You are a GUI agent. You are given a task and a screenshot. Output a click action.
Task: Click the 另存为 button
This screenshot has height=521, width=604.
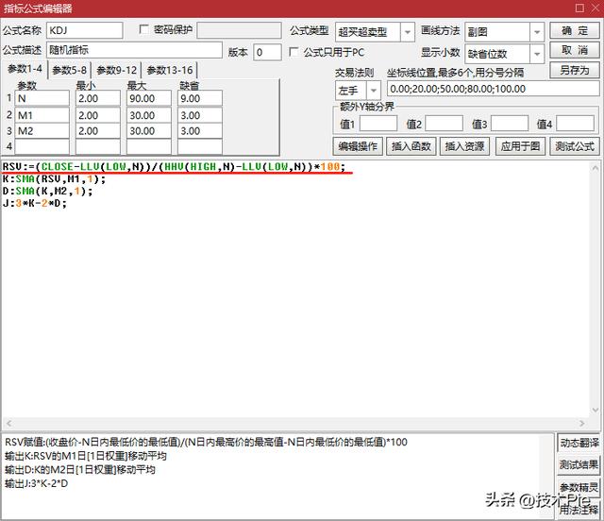[574, 71]
